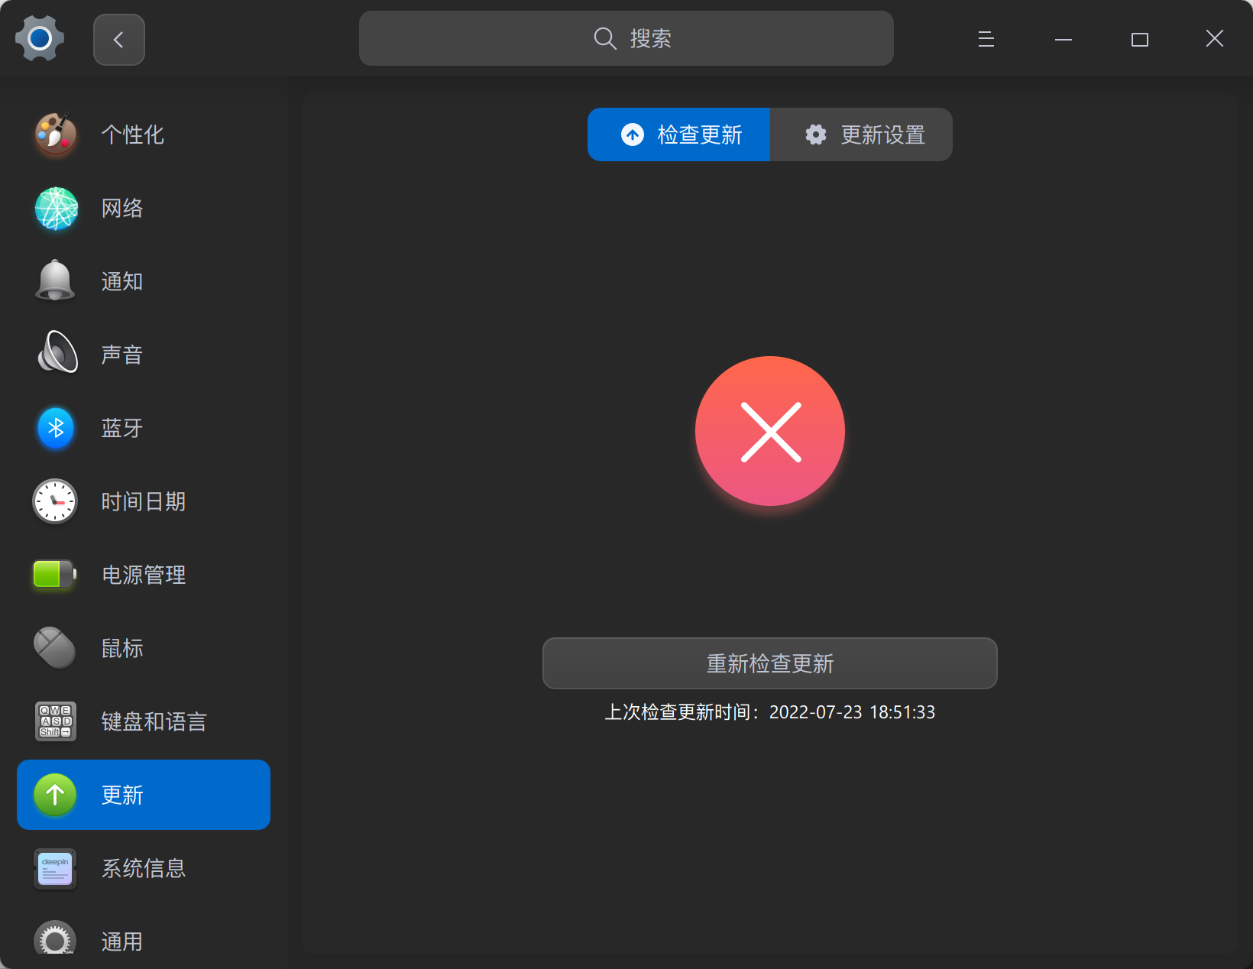Click the 更新 green arrow icon

(x=55, y=795)
